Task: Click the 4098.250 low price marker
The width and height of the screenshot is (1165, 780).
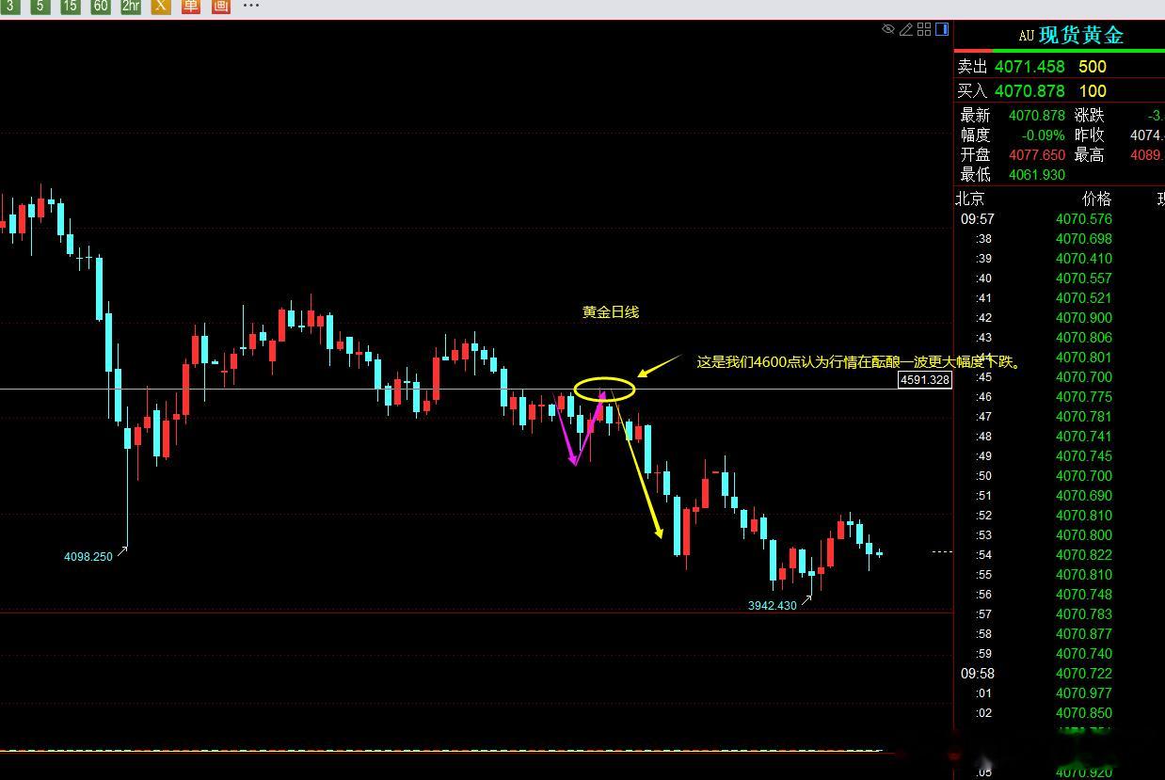Action: pyautogui.click(x=88, y=557)
